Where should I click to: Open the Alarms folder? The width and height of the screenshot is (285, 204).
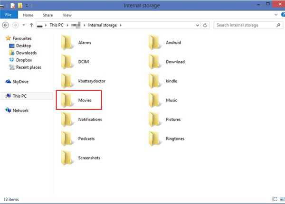click(x=76, y=43)
